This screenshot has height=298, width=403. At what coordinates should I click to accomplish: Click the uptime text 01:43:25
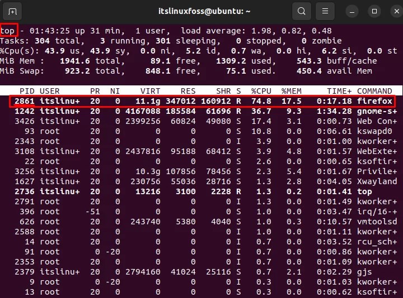point(49,31)
